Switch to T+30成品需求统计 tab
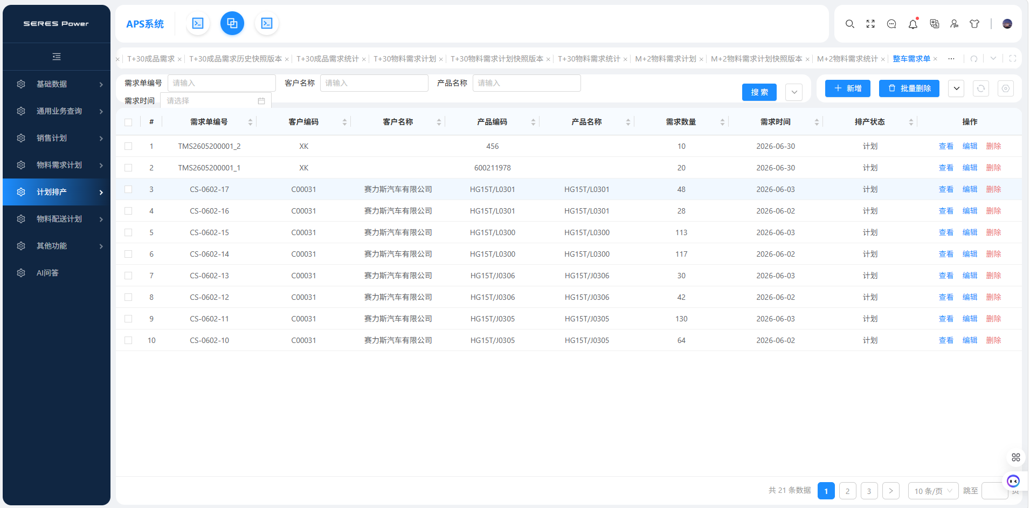The image size is (1030, 508). [328, 59]
